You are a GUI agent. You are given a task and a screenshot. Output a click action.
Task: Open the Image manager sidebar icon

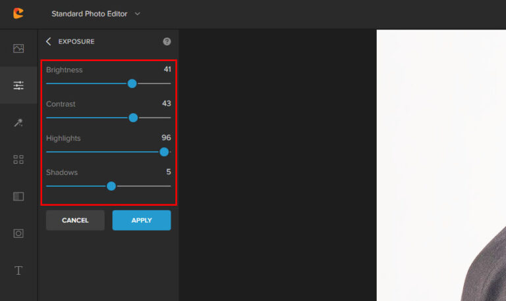[18, 48]
